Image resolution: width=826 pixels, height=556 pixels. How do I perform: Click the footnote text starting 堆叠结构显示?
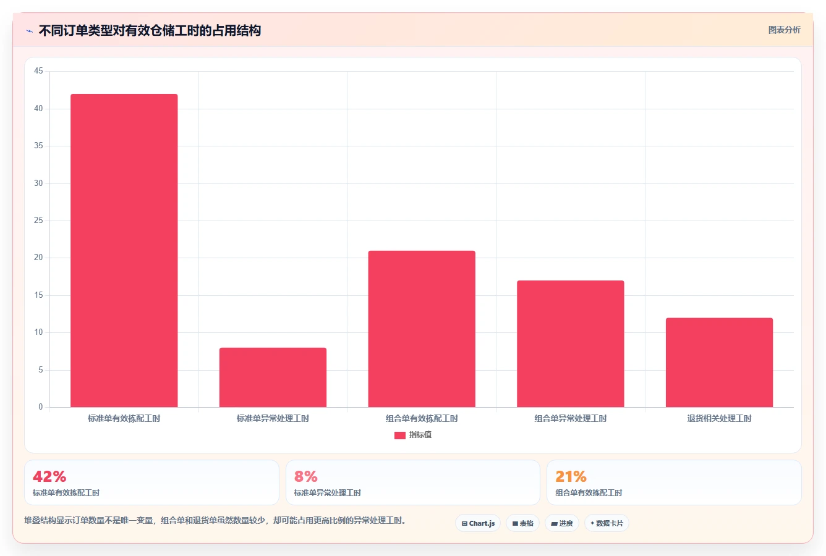216,521
